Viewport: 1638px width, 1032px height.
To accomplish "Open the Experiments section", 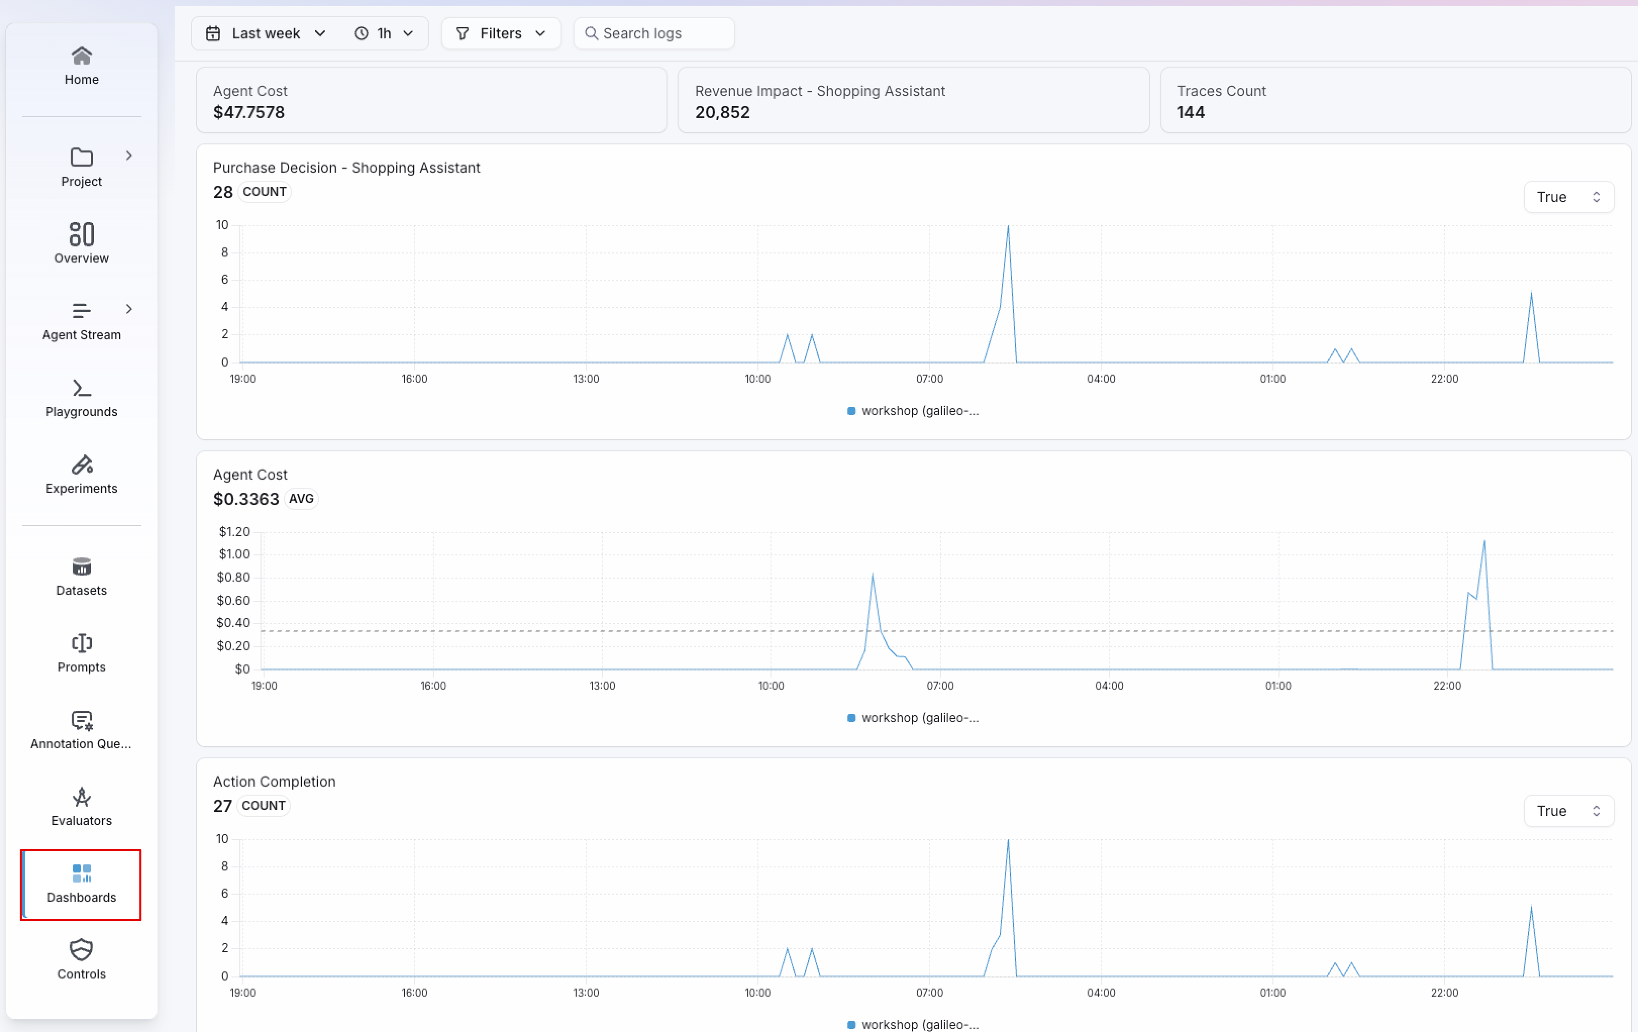I will tap(82, 475).
